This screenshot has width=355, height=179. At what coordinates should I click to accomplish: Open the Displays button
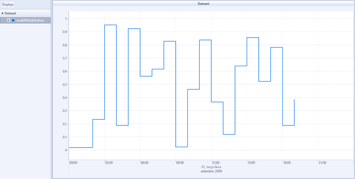click(8, 4)
